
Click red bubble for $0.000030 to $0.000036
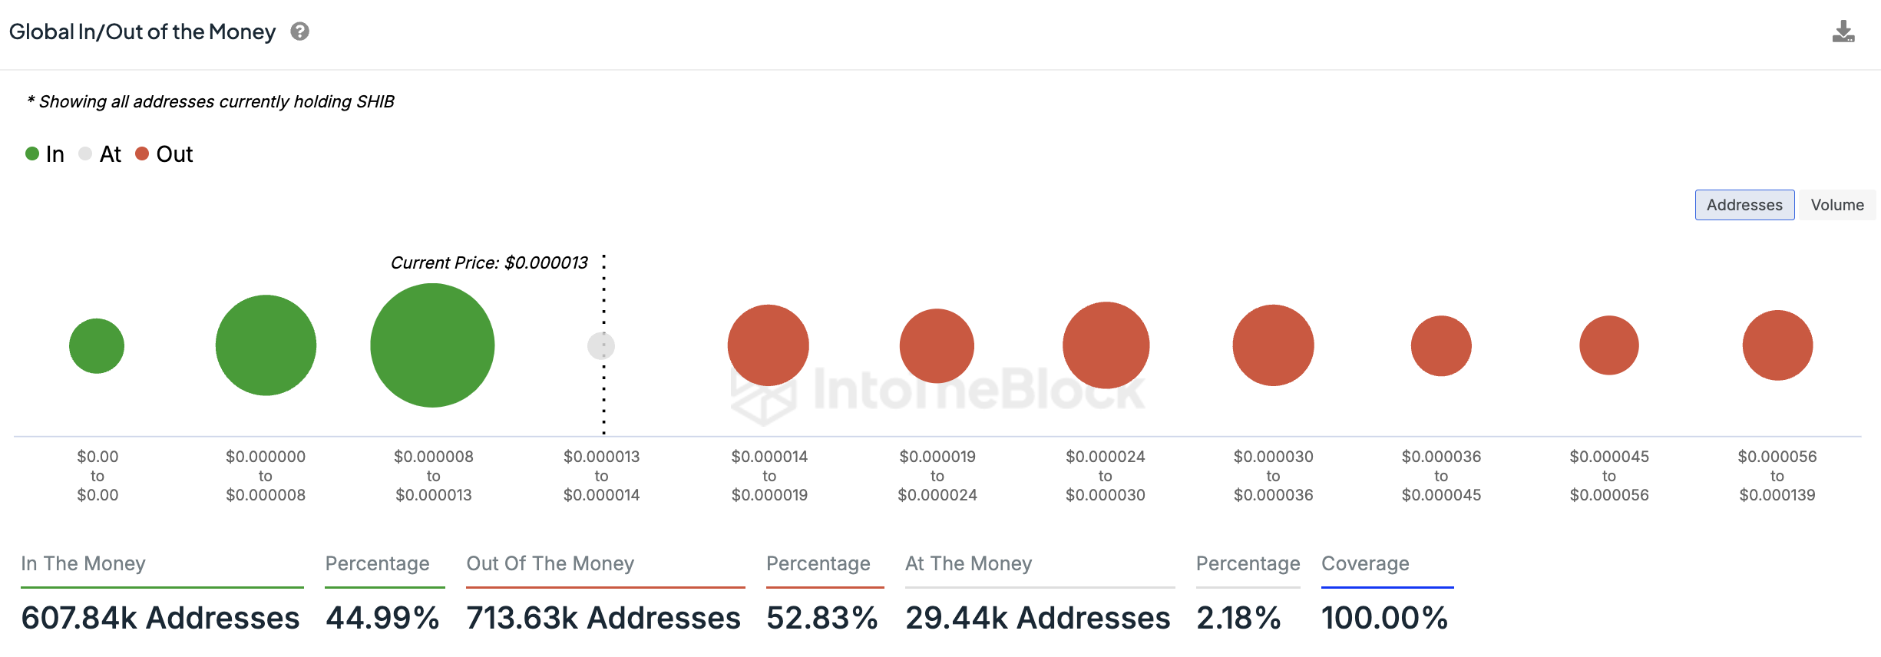tap(1273, 345)
